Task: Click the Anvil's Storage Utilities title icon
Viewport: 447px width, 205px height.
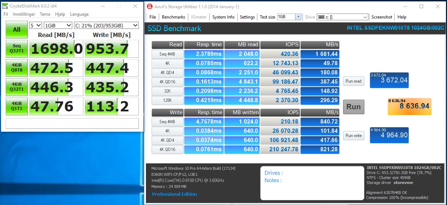Action: point(150,6)
